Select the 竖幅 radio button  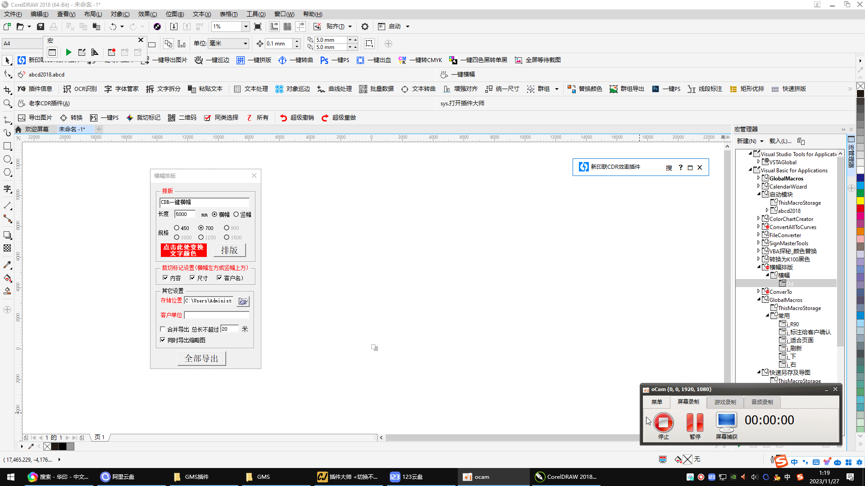(x=236, y=215)
